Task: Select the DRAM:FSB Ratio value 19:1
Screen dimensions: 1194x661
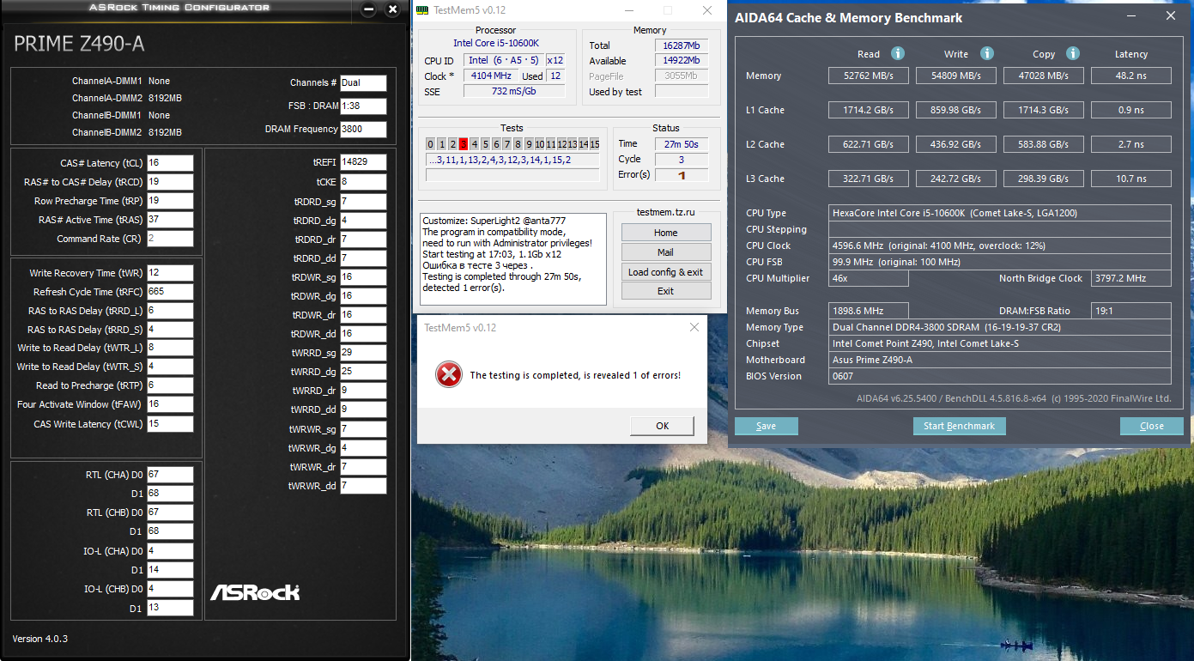Action: (x=1131, y=311)
